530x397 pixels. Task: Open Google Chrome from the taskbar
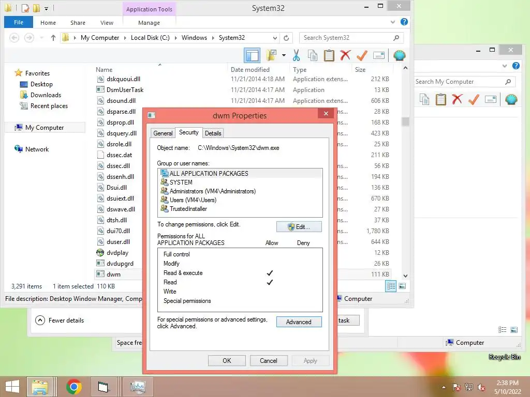tap(73, 387)
